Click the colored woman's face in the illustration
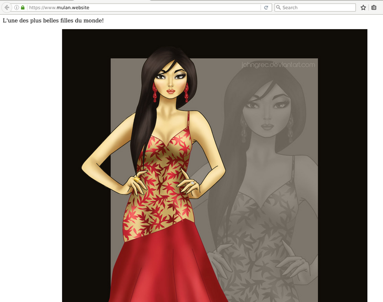383x302 pixels. (x=170, y=81)
